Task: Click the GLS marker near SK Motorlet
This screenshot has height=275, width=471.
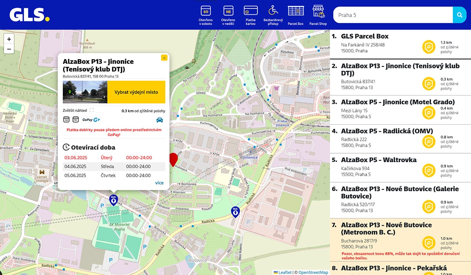Action: [113, 200]
